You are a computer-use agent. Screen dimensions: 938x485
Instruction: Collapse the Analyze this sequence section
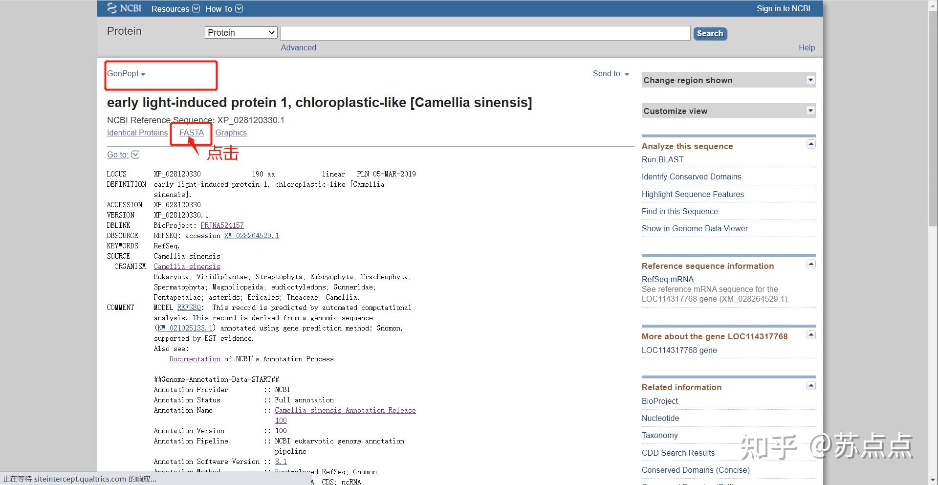(x=811, y=144)
